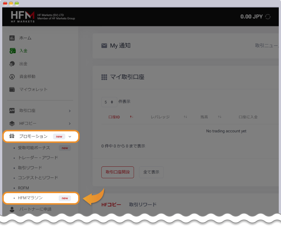
Task: Select コンテストとリワード submenu item
Action: coord(38,178)
